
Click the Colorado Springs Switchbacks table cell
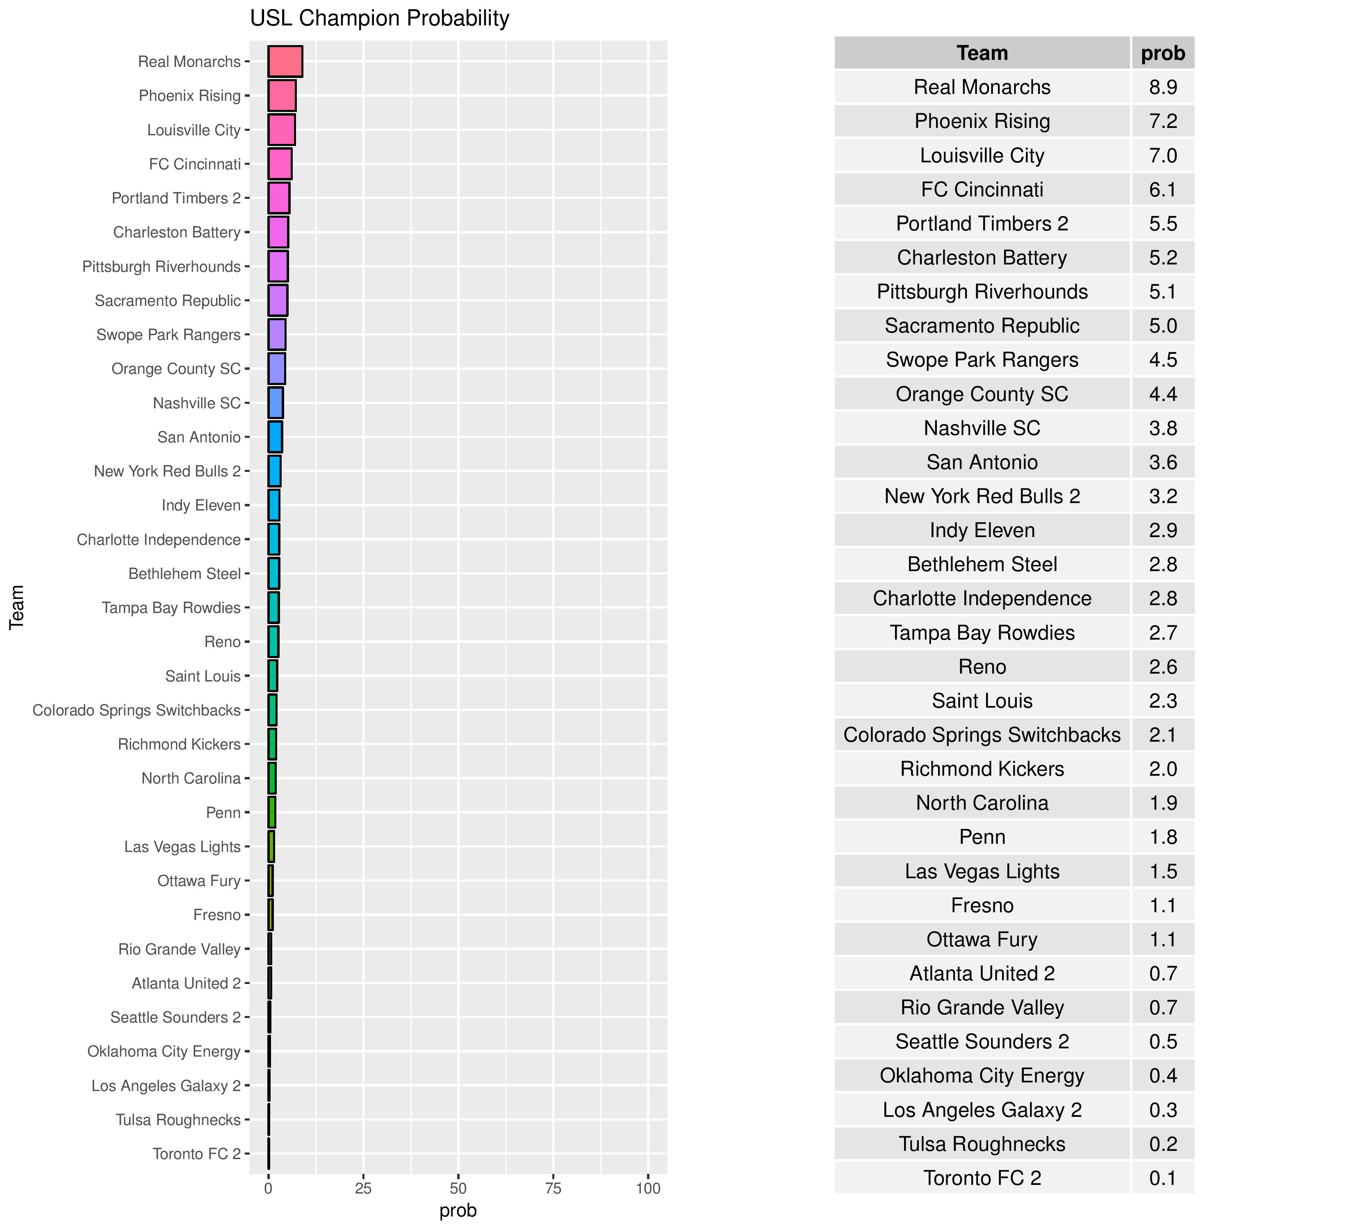click(982, 735)
